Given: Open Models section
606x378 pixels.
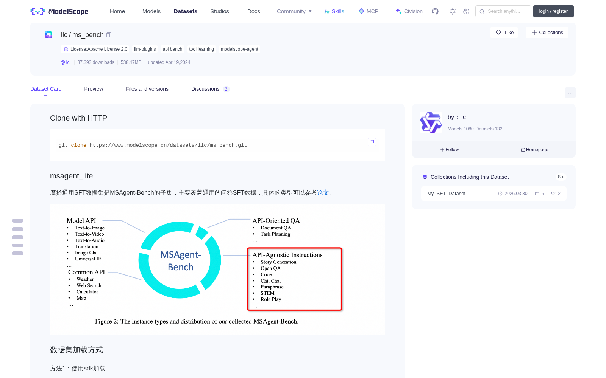Looking at the screenshot, I should pos(151,11).
